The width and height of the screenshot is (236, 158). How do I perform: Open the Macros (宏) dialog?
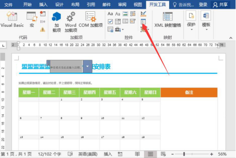click(32, 20)
